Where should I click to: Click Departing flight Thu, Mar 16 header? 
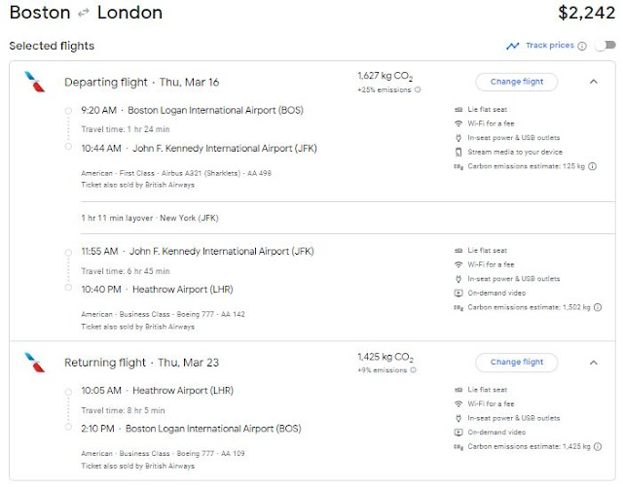click(x=141, y=83)
